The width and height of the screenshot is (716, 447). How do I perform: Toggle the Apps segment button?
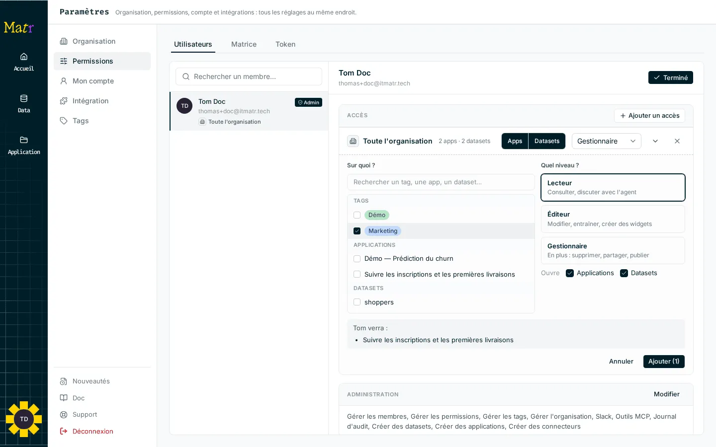click(x=515, y=141)
